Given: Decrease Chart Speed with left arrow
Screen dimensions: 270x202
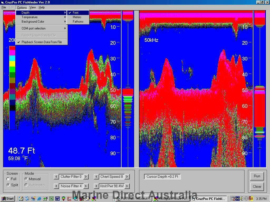Looking at the screenshot, I should tap(96, 176).
